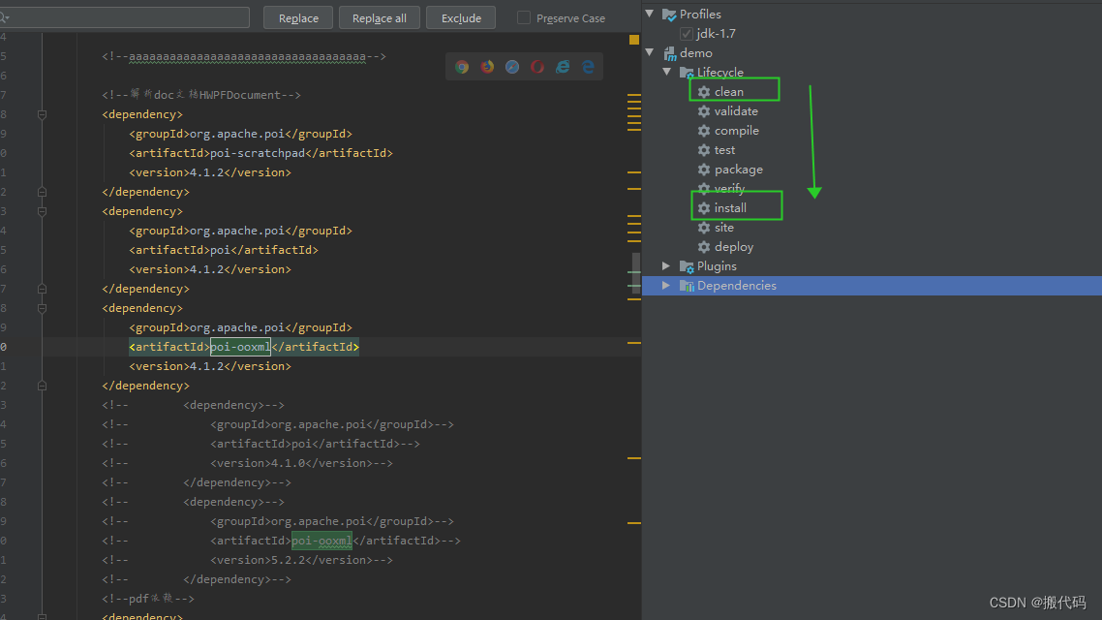1102x620 pixels.
Task: Collapse the Profiles node
Action: [649, 14]
